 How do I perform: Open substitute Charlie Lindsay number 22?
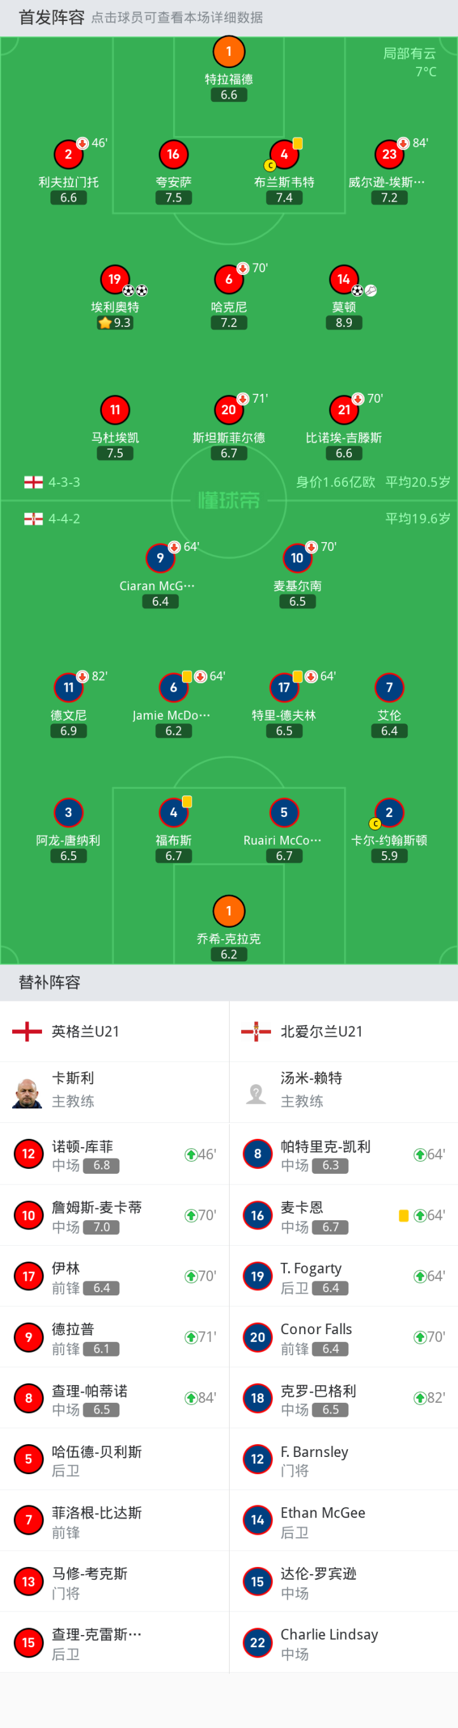pyautogui.click(x=343, y=1642)
